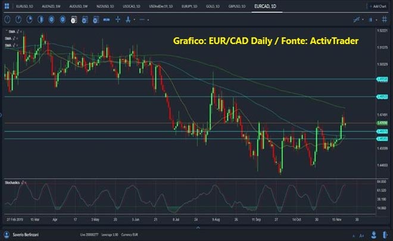Select the drawing compass tool

tap(127, 19)
